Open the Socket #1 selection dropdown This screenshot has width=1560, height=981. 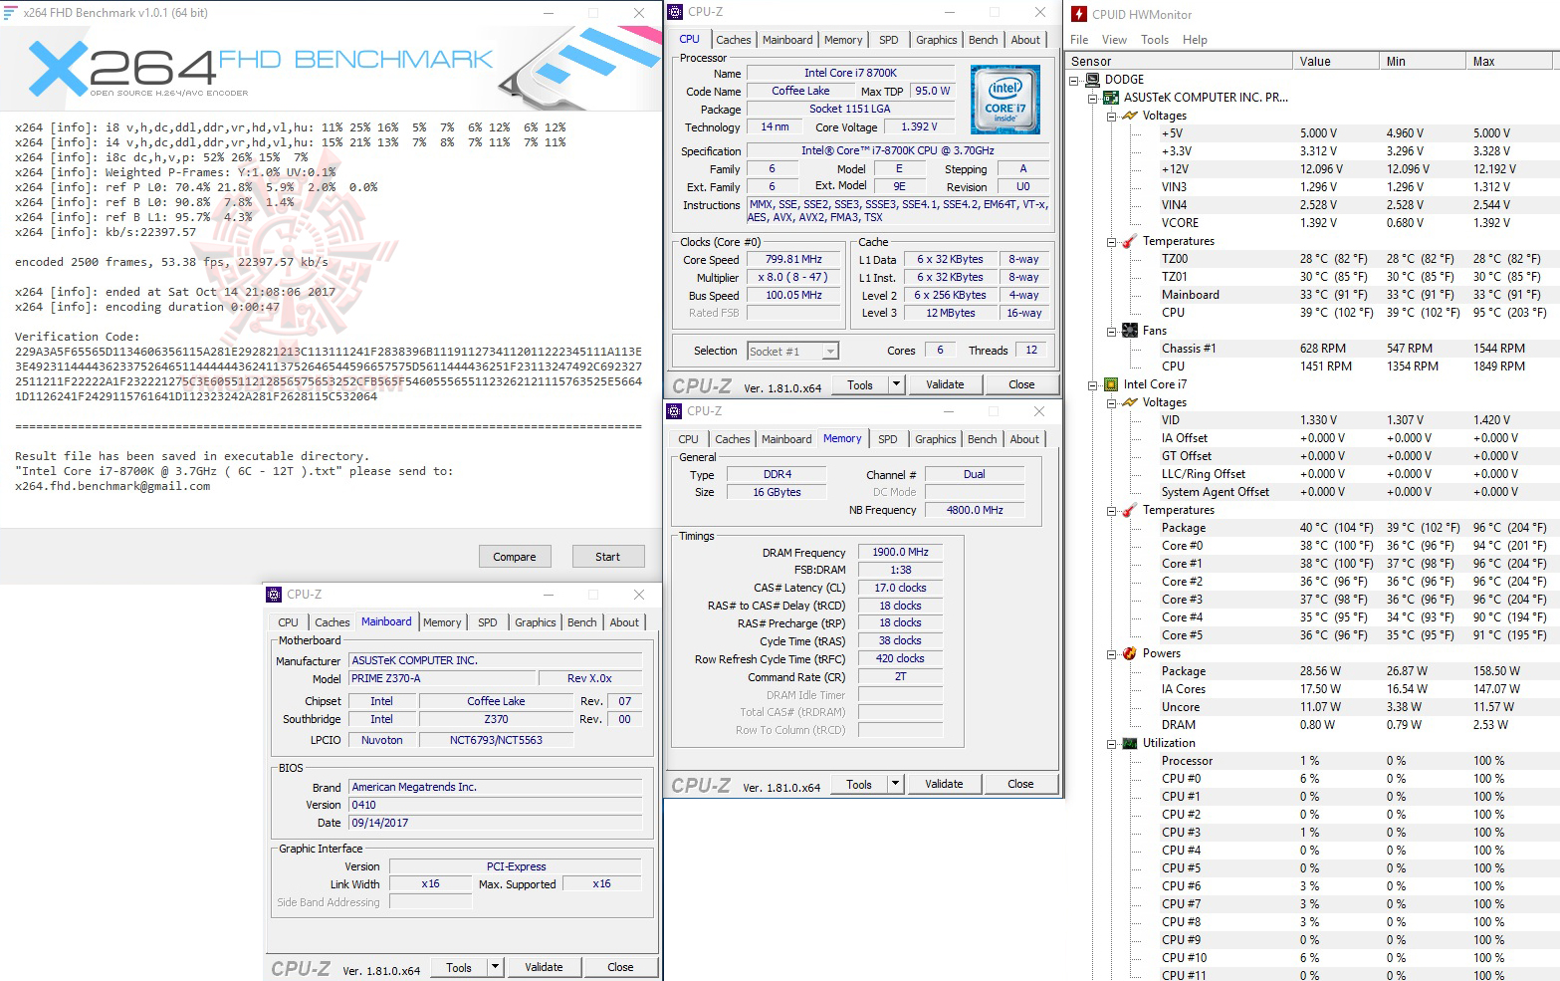829,350
